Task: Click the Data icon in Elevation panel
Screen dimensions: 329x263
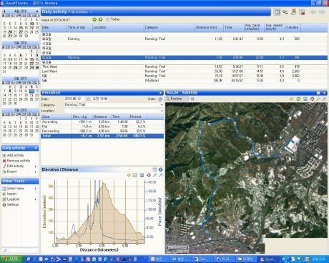Action: (160, 99)
